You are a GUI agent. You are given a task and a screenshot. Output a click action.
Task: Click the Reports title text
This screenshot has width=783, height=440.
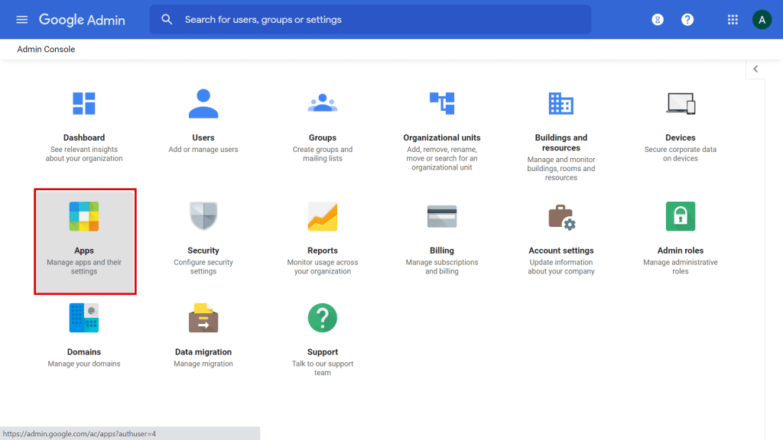(323, 251)
